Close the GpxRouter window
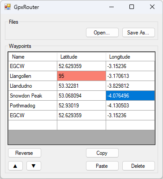Image resolution: width=163 pixels, height=179 pixels. 152,7
